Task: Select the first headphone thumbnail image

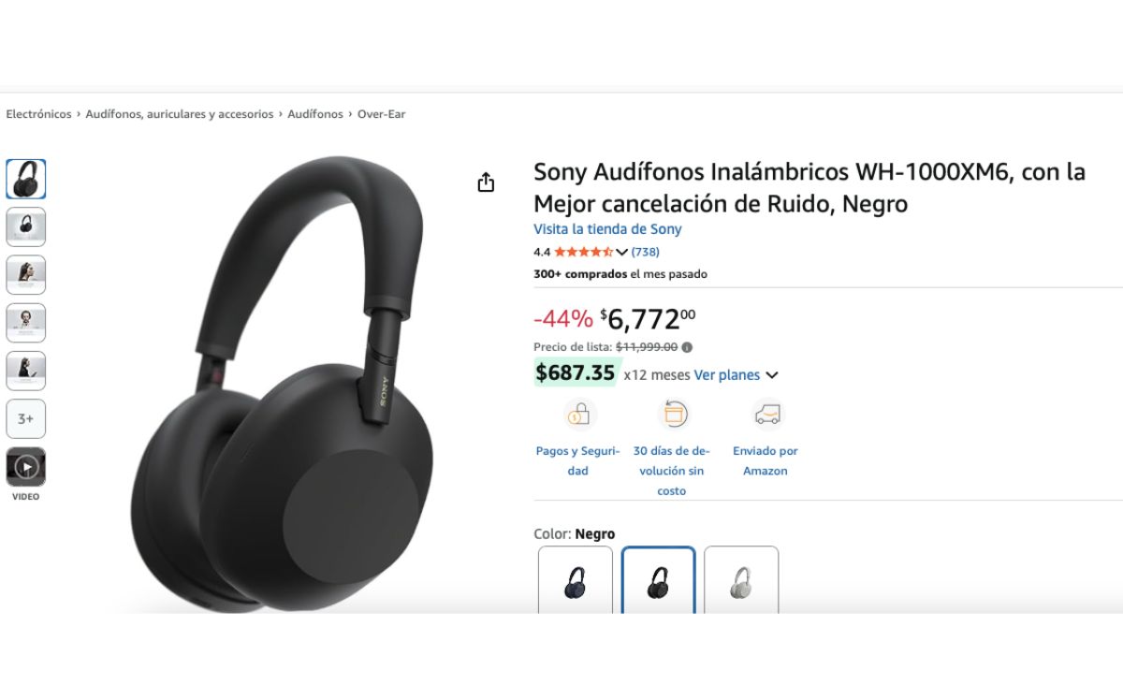Action: pos(26,179)
